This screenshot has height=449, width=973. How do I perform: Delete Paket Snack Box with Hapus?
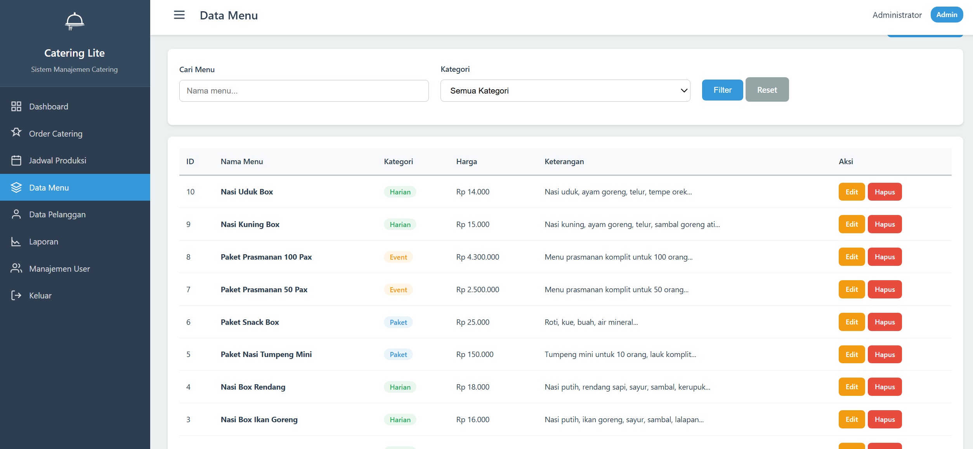pos(884,322)
